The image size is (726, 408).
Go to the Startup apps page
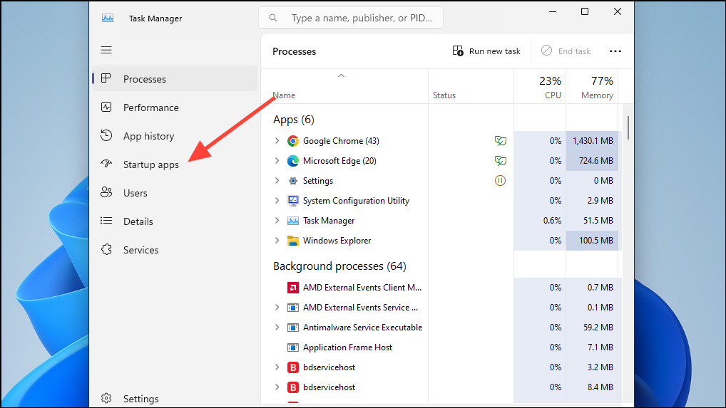click(x=175, y=164)
